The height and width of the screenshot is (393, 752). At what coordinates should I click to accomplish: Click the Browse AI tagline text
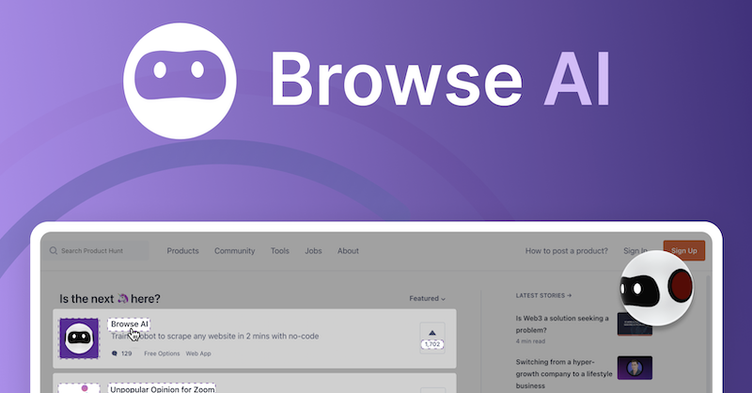coord(215,336)
